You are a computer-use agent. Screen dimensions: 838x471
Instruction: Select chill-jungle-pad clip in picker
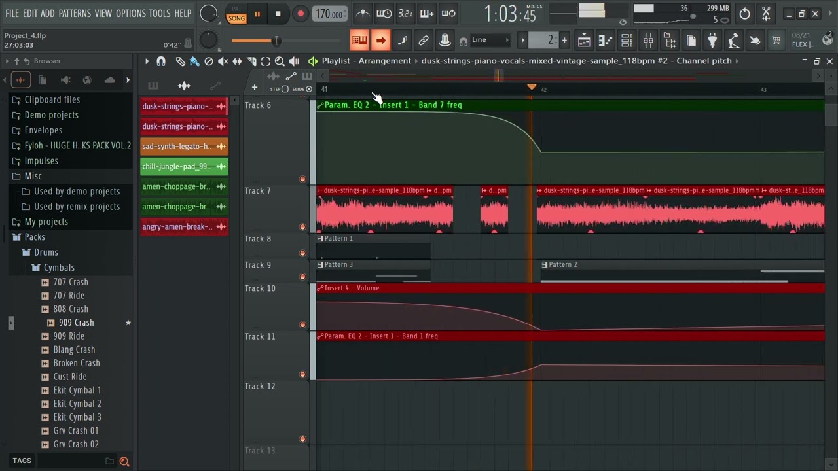pyautogui.click(x=184, y=167)
